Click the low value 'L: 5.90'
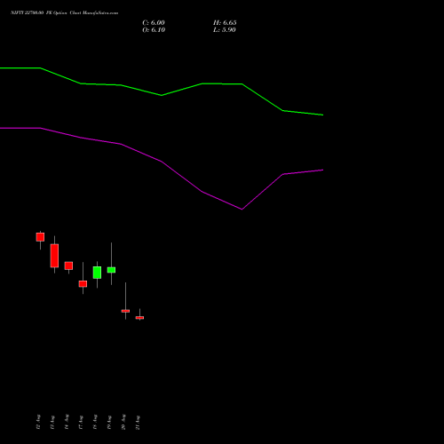 (225, 30)
